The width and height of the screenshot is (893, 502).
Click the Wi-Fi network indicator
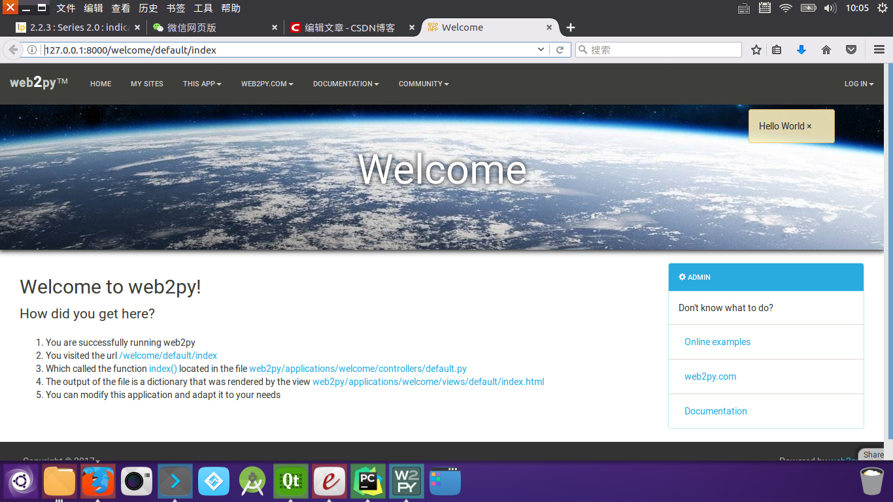(x=786, y=8)
